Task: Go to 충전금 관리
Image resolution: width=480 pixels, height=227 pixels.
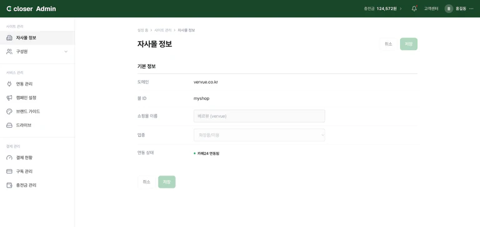Action: point(37,185)
